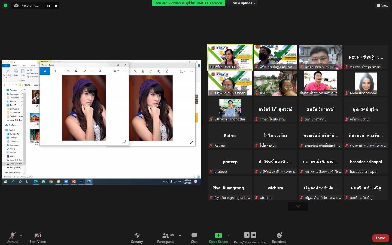Expand share options caret beside Share Screen
The height and width of the screenshot is (245, 392).
[228, 235]
